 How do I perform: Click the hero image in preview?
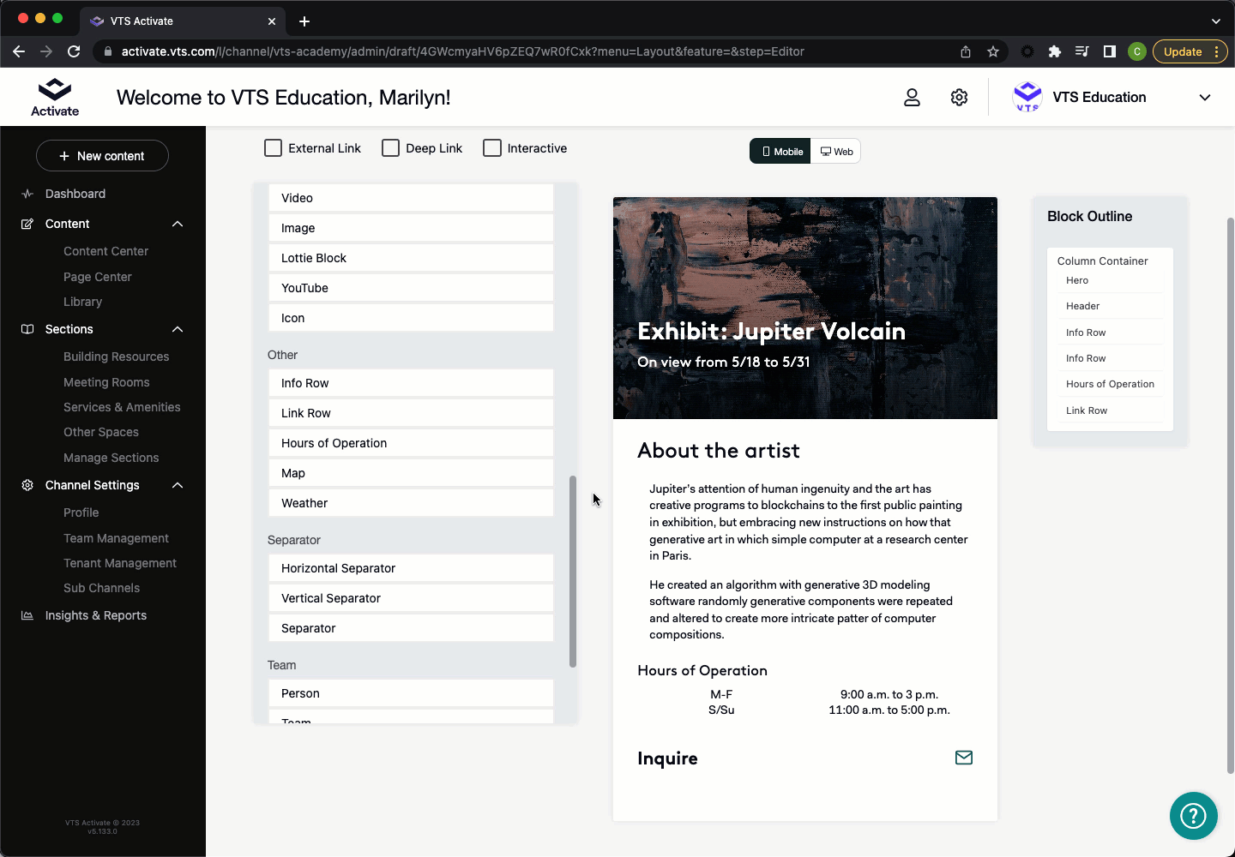pyautogui.click(x=805, y=309)
